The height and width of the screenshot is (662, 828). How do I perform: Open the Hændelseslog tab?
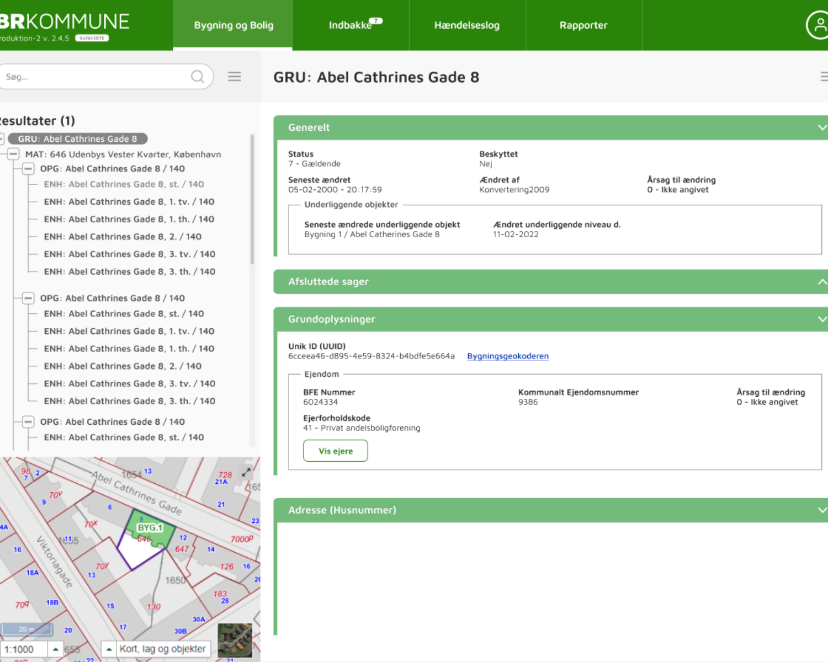(x=466, y=25)
